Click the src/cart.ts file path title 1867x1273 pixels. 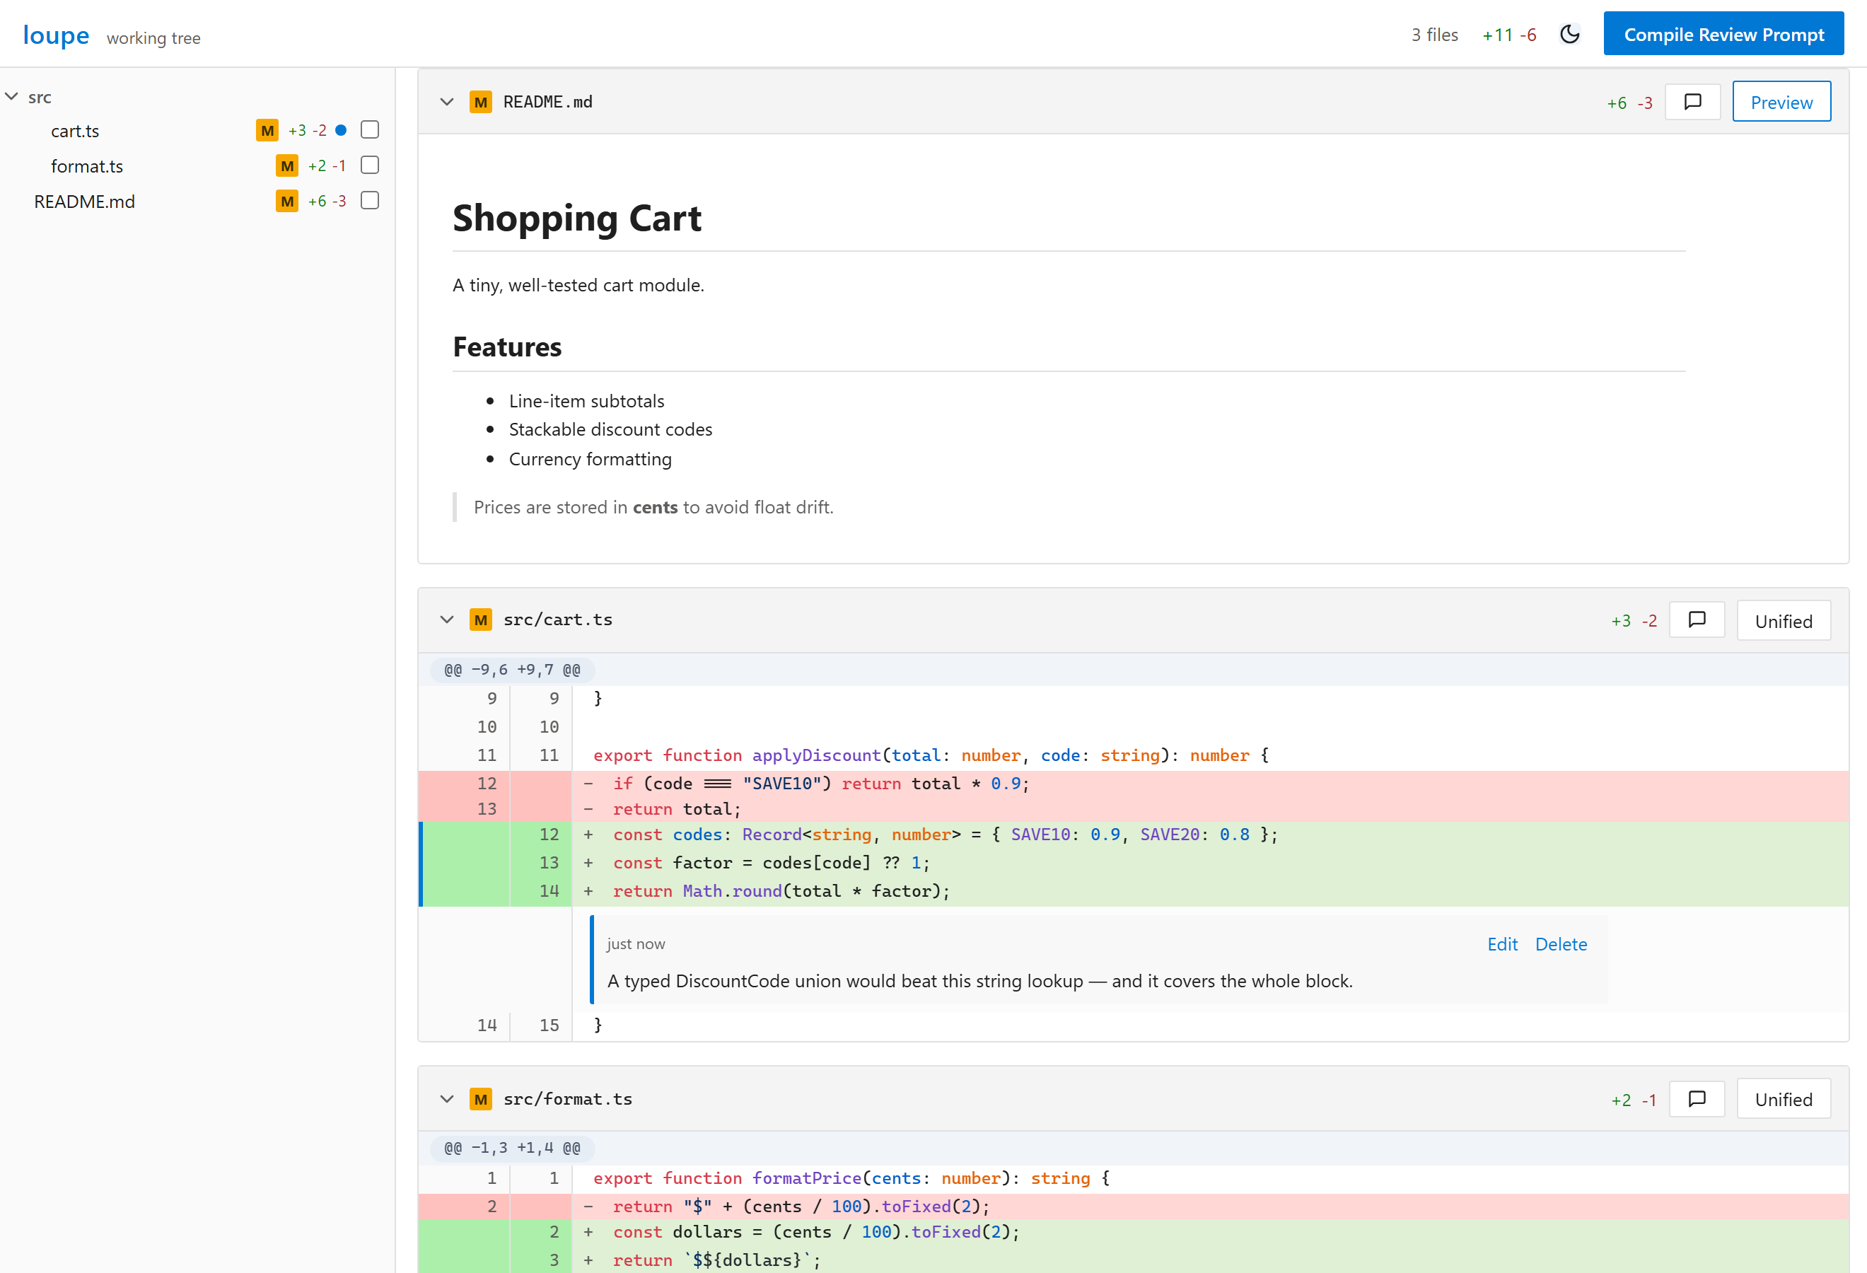(x=557, y=620)
